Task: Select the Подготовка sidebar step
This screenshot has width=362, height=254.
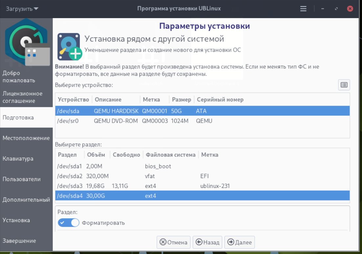Action: point(26,118)
